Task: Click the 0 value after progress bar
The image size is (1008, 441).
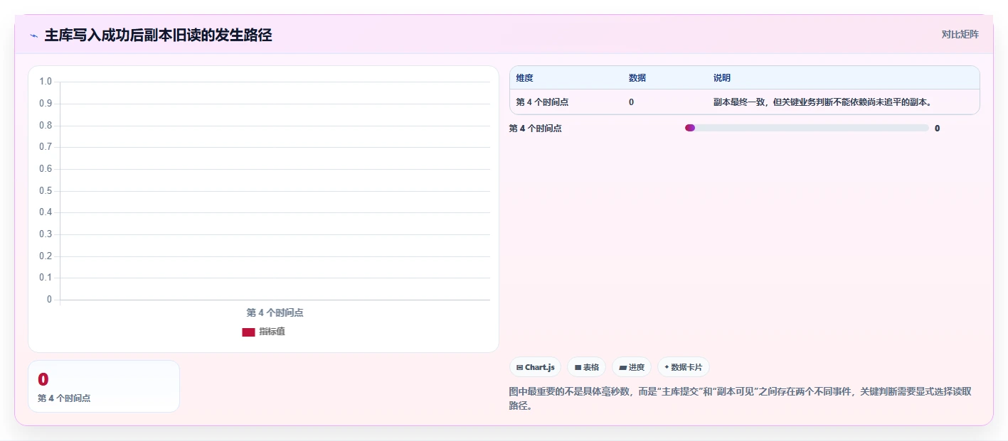Action: (x=937, y=128)
